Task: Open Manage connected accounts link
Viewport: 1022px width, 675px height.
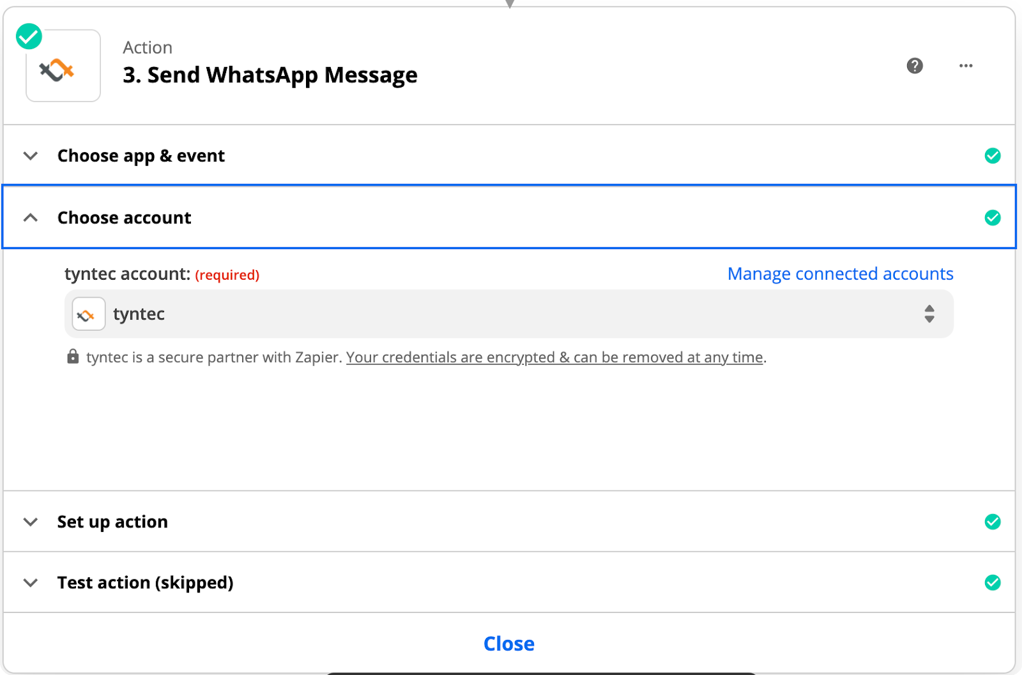Action: pos(840,274)
